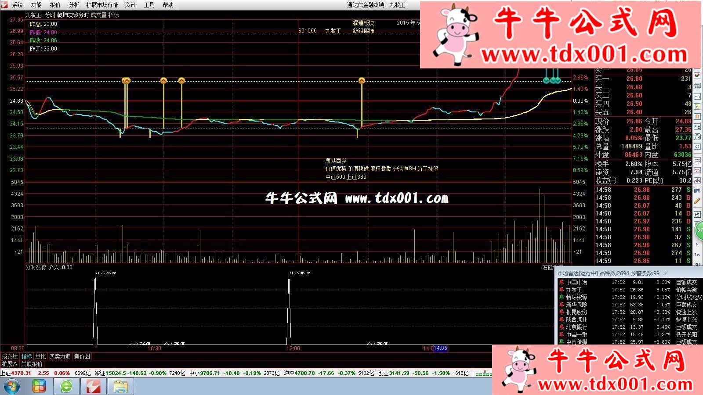Open the file explorer taskbar icon
703x395 pixels.
[121, 387]
